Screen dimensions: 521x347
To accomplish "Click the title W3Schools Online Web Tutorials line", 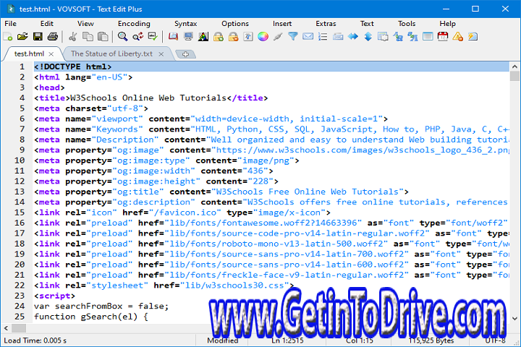I will click(151, 98).
